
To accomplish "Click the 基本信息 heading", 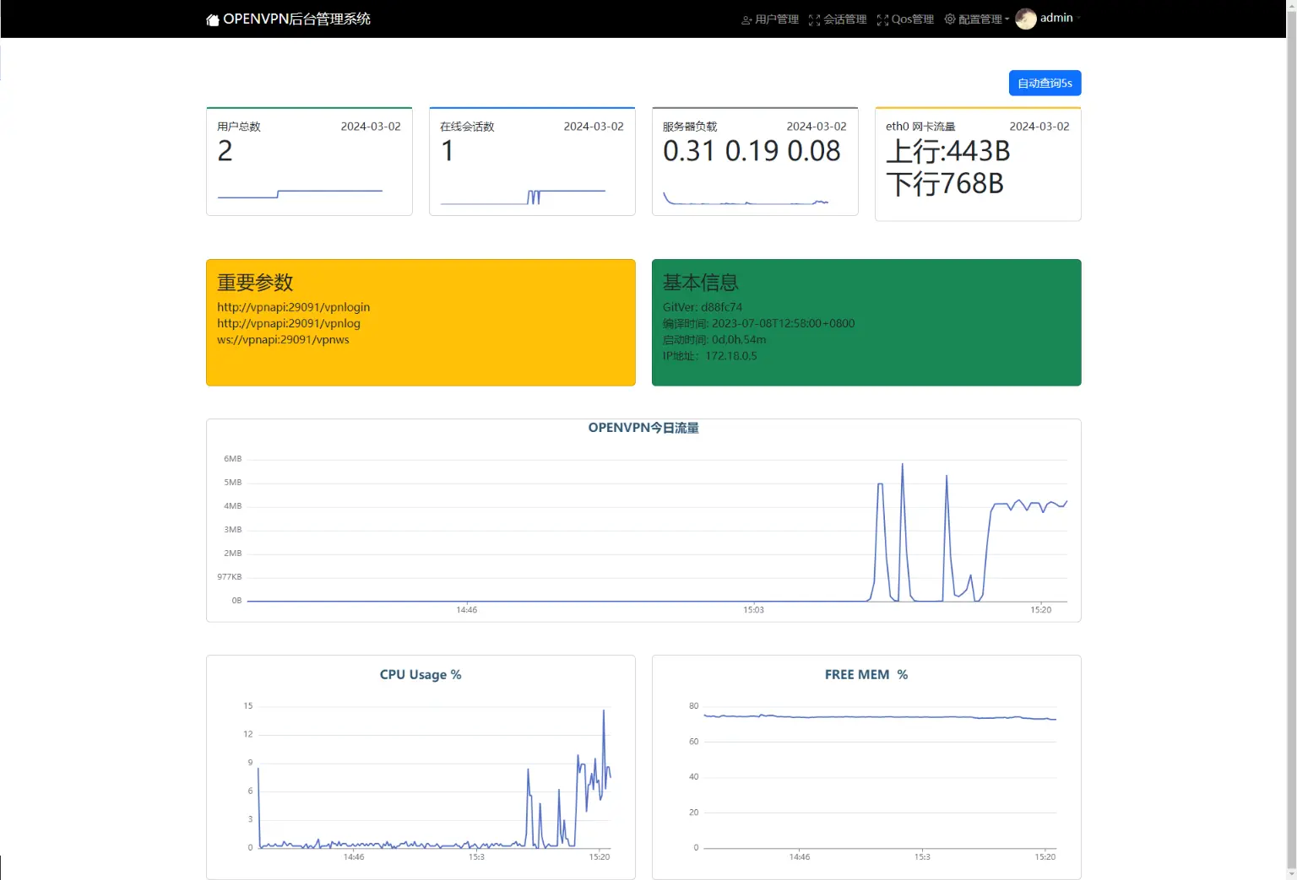I will click(x=701, y=283).
